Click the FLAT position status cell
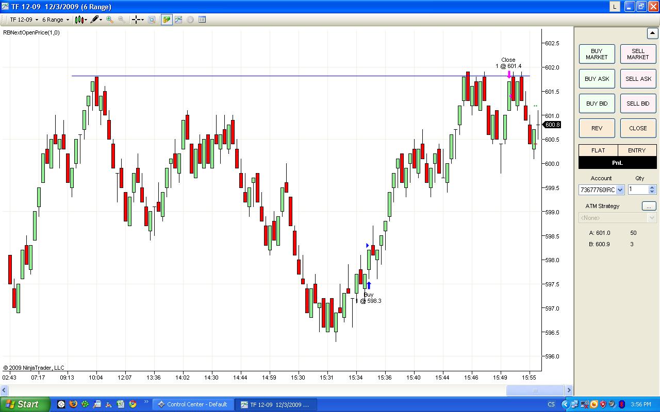The width and height of the screenshot is (660, 412). pyautogui.click(x=598, y=150)
